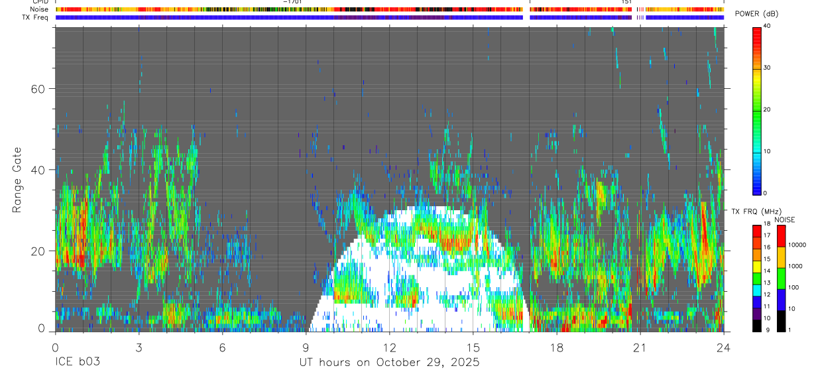
Task: Pick the green swatch in NOISE legend
Action: (782, 279)
